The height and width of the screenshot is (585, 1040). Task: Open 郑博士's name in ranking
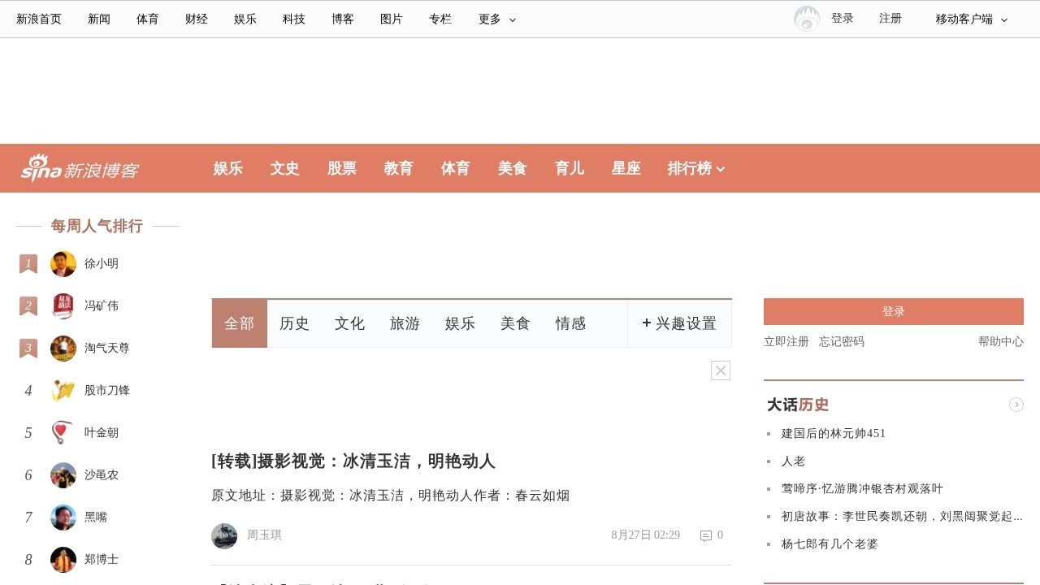[x=102, y=560]
